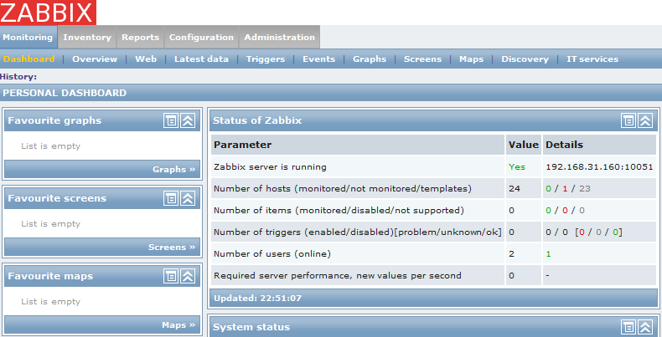Image resolution: width=662 pixels, height=337 pixels.
Task: Click the hosts value 24
Action: click(515, 189)
